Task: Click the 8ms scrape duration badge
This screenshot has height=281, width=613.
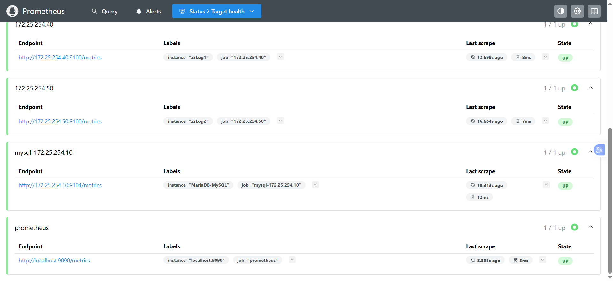Action: (x=523, y=57)
